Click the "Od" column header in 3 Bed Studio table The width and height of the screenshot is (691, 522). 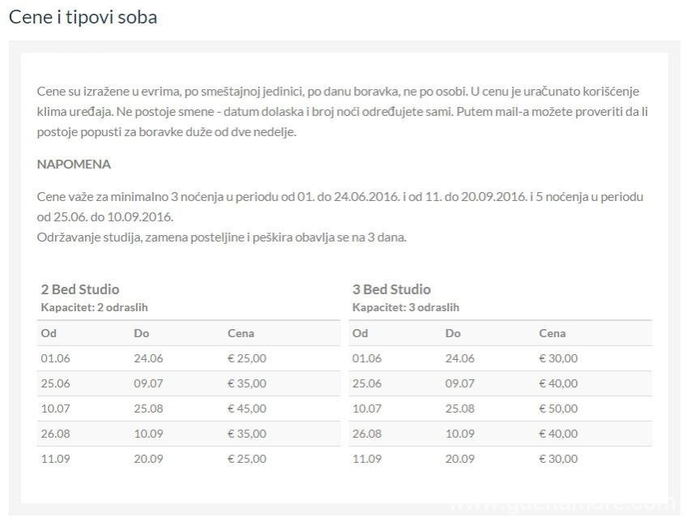coord(360,333)
